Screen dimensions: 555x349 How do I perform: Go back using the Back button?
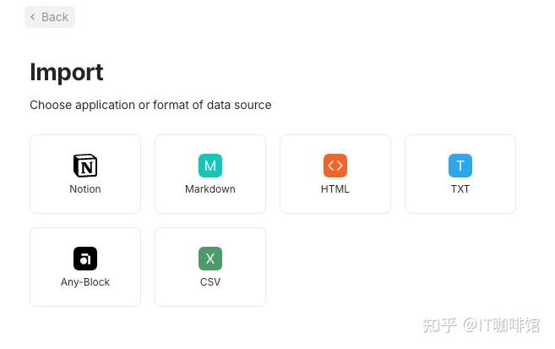coord(50,17)
